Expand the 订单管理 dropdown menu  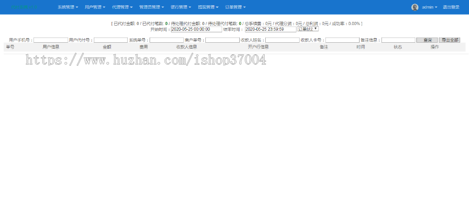(236, 7)
